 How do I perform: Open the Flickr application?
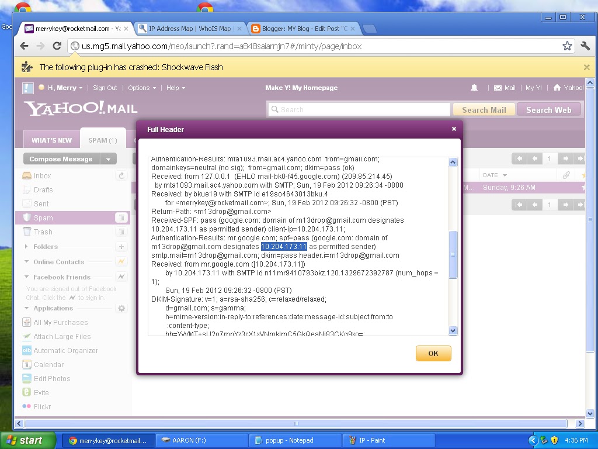coord(42,407)
